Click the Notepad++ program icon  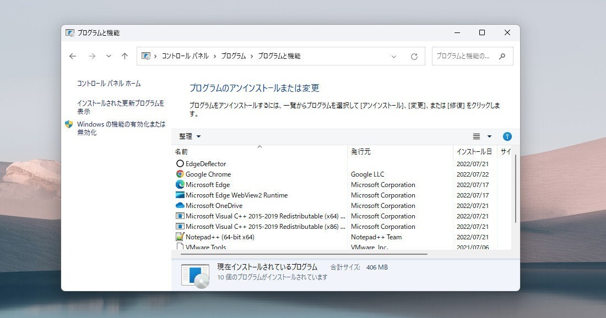pos(180,237)
